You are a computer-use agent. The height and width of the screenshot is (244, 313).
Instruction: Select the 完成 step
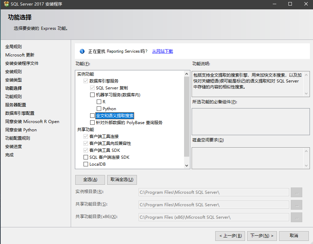click(9, 155)
